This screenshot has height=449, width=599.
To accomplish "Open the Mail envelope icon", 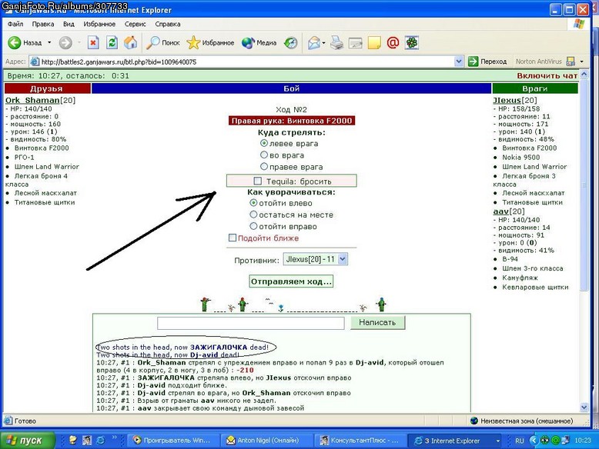I will [x=314, y=43].
